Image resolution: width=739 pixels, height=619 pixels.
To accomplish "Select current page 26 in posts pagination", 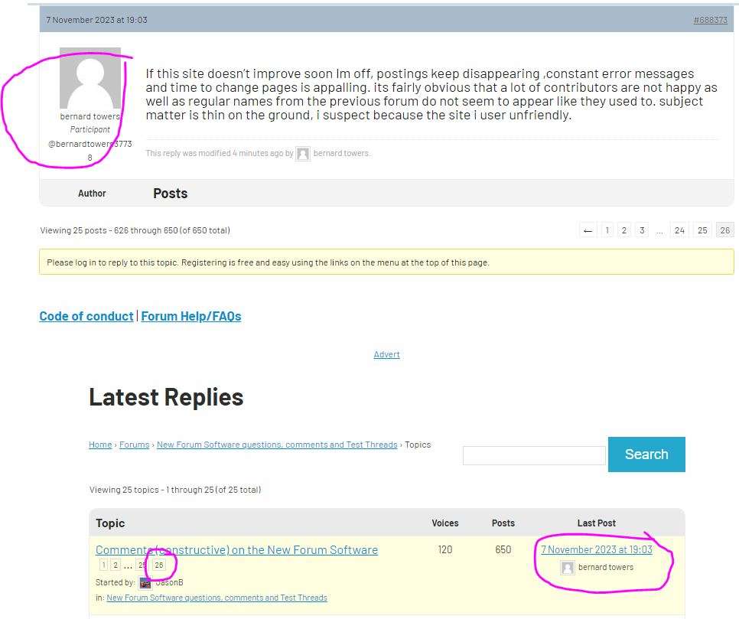I will 725,230.
